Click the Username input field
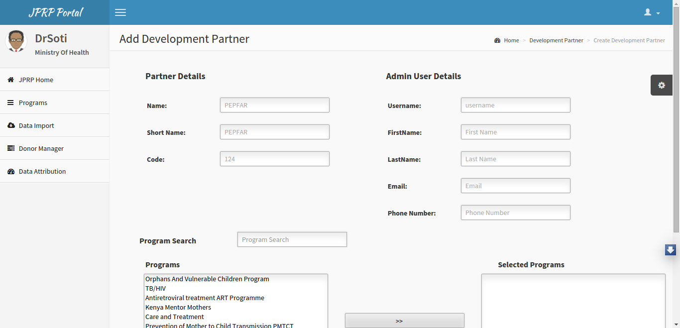The image size is (680, 328). click(516, 105)
